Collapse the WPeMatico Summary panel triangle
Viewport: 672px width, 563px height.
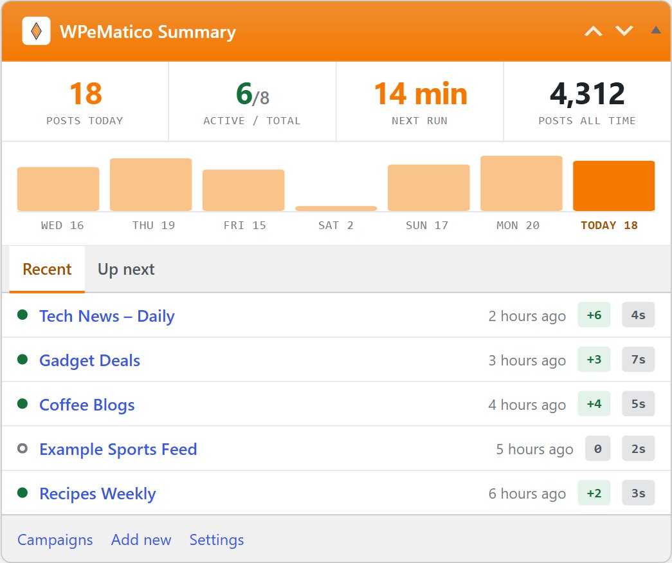[x=656, y=30]
